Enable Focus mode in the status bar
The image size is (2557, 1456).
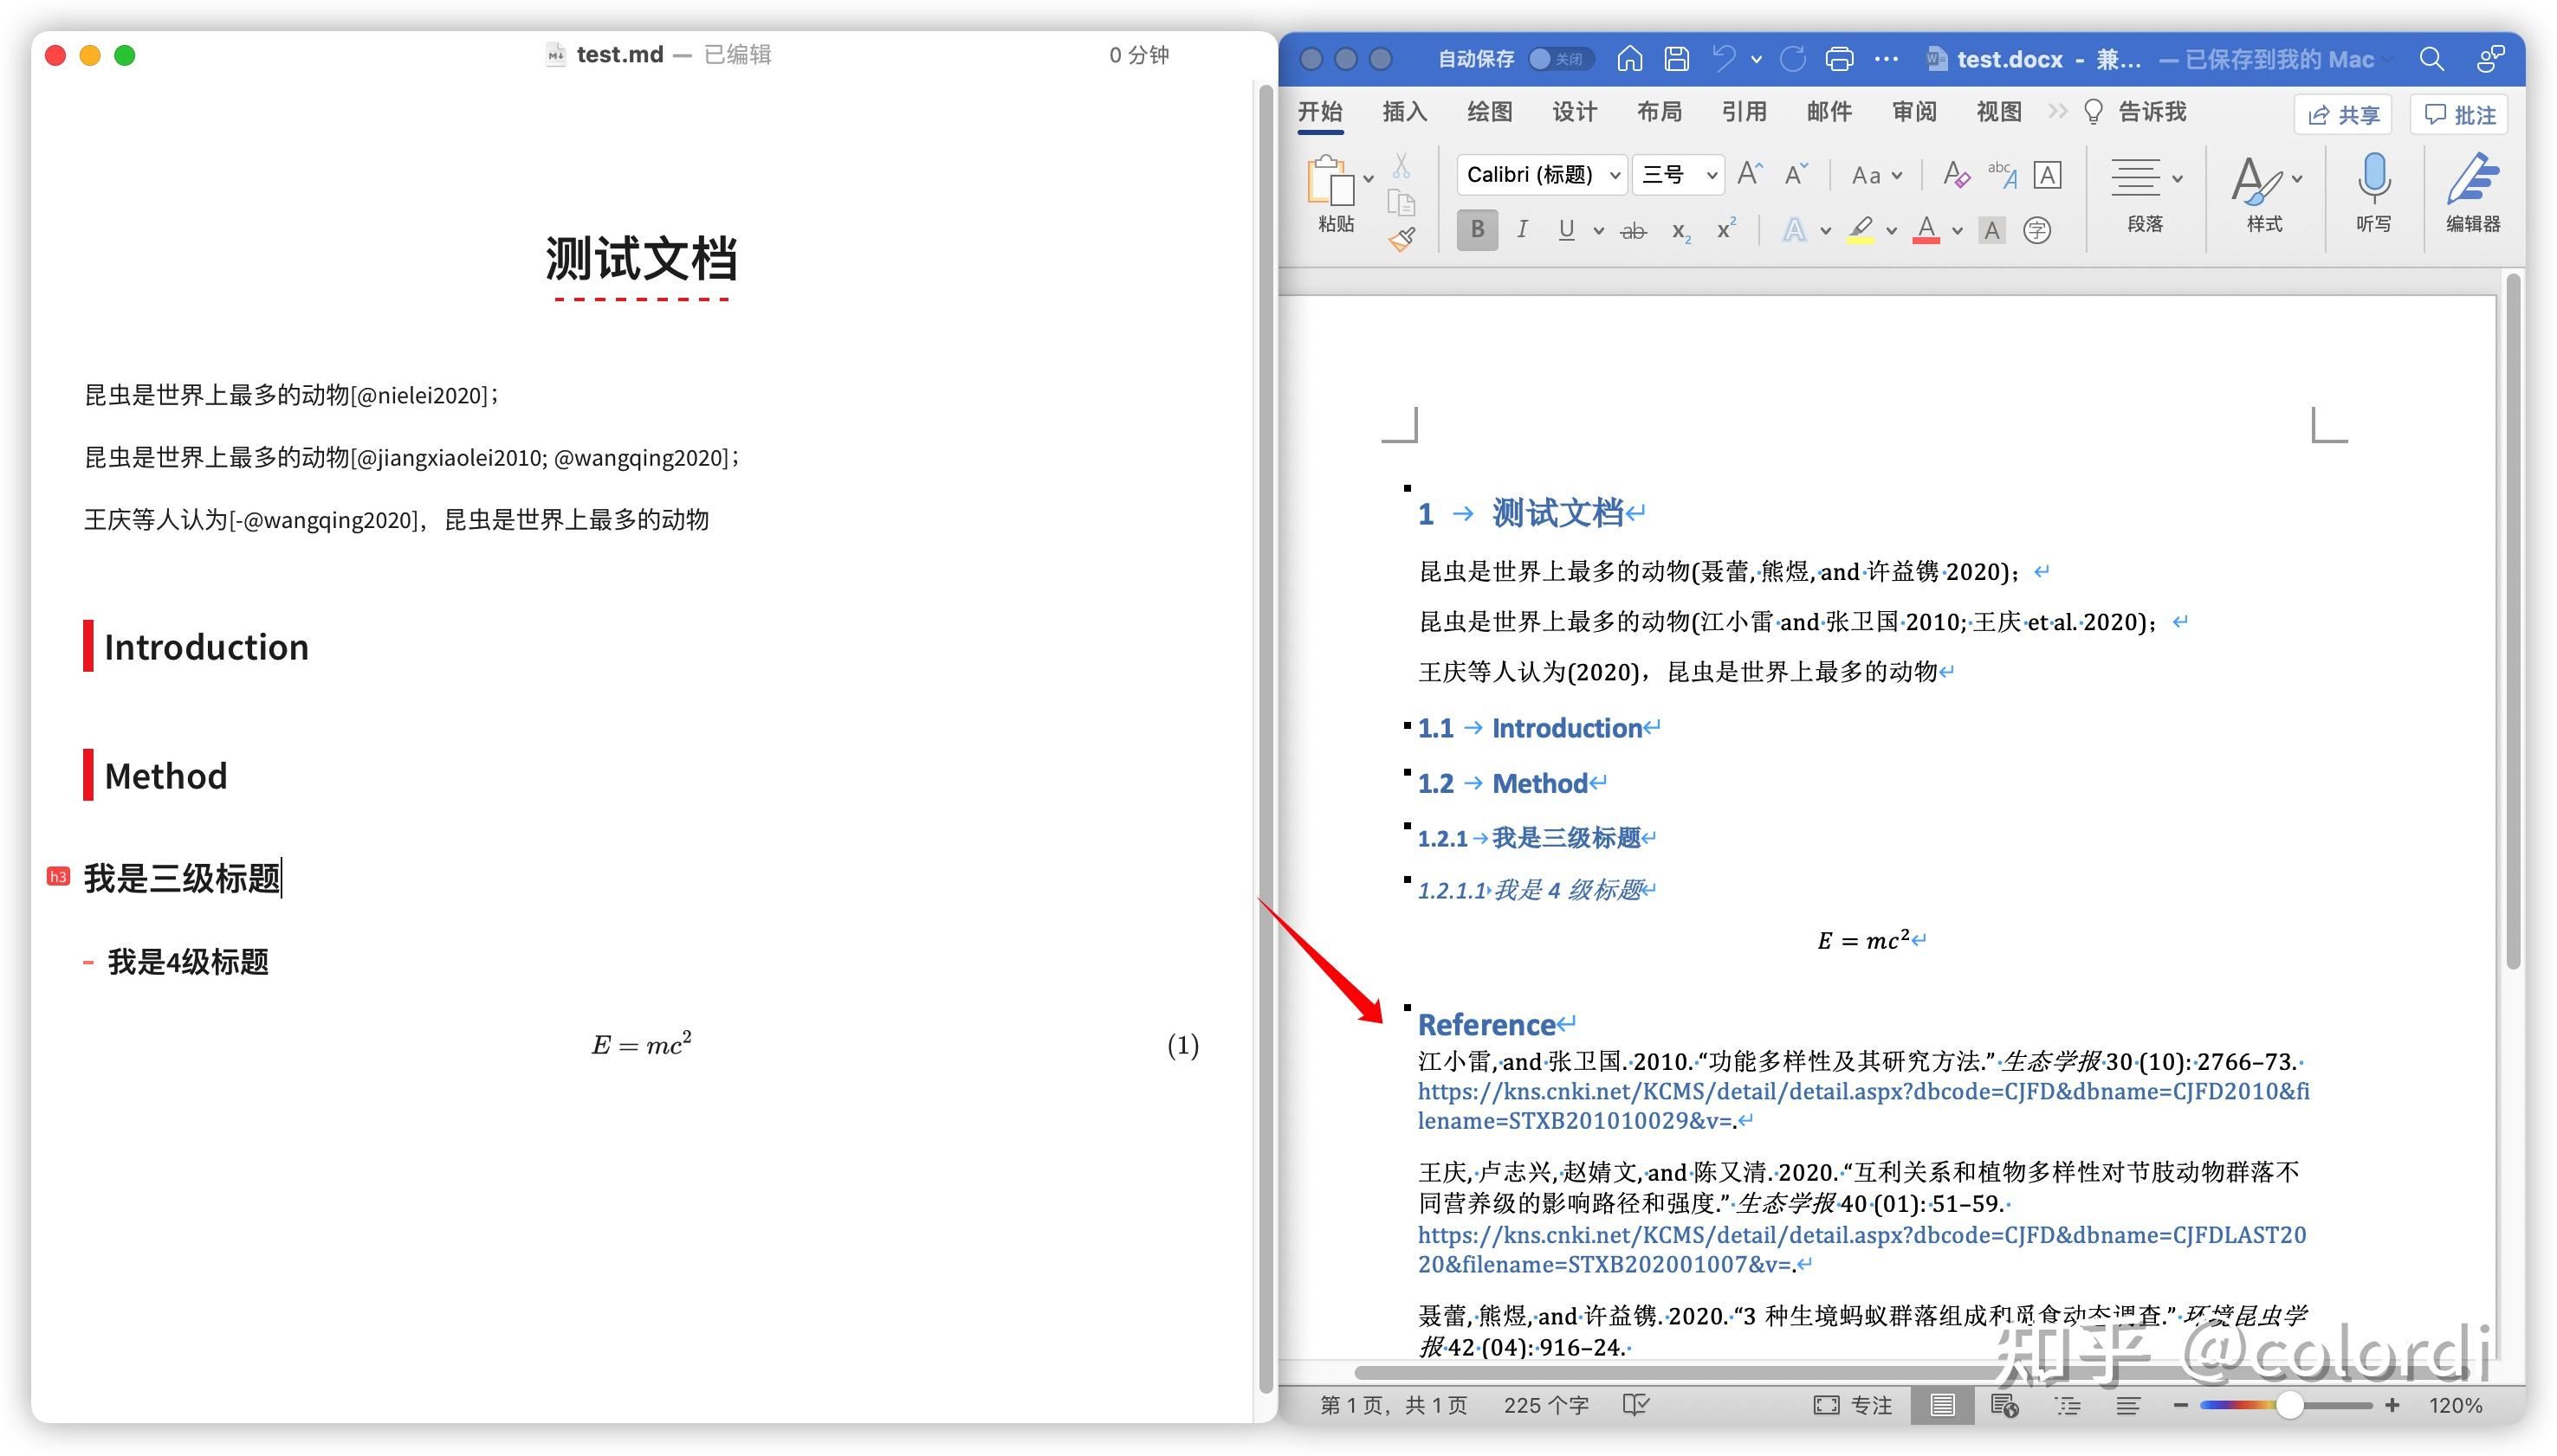(1852, 1404)
